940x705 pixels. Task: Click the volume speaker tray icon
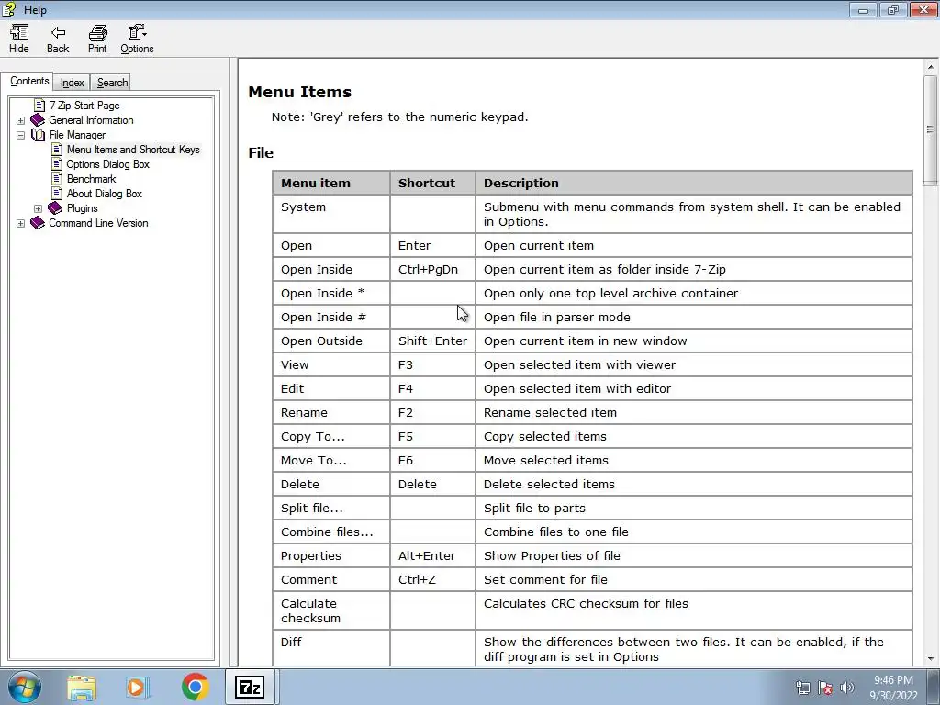pos(847,688)
